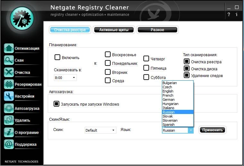Viewport: 244px width, 166px height.
Task: Collapse the Russian language combo box arrow
Action: click(191, 130)
